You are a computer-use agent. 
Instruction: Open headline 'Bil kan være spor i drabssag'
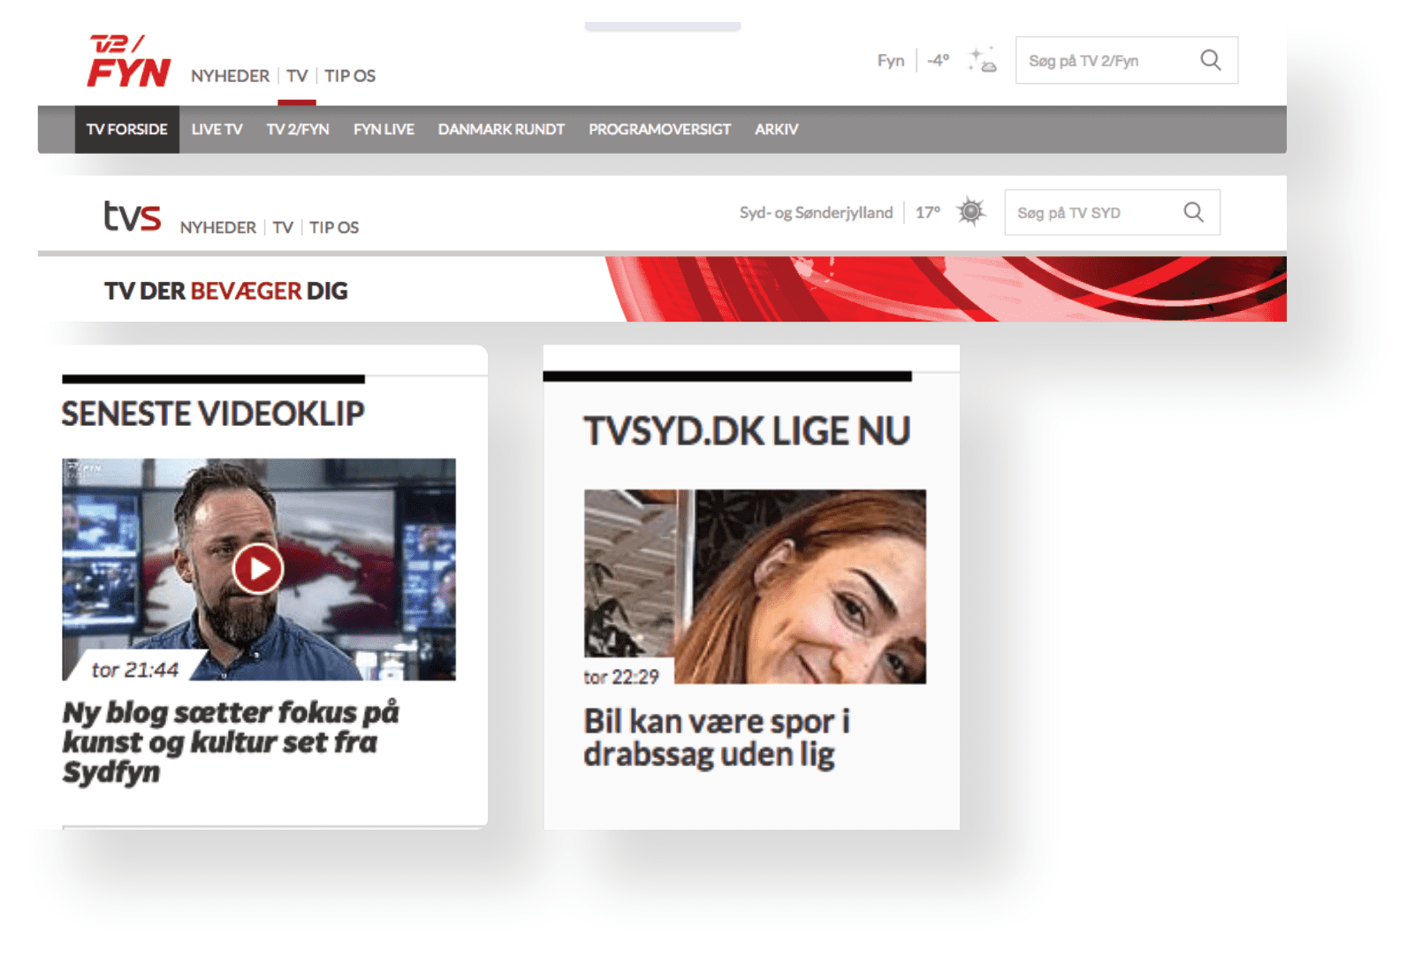click(717, 737)
